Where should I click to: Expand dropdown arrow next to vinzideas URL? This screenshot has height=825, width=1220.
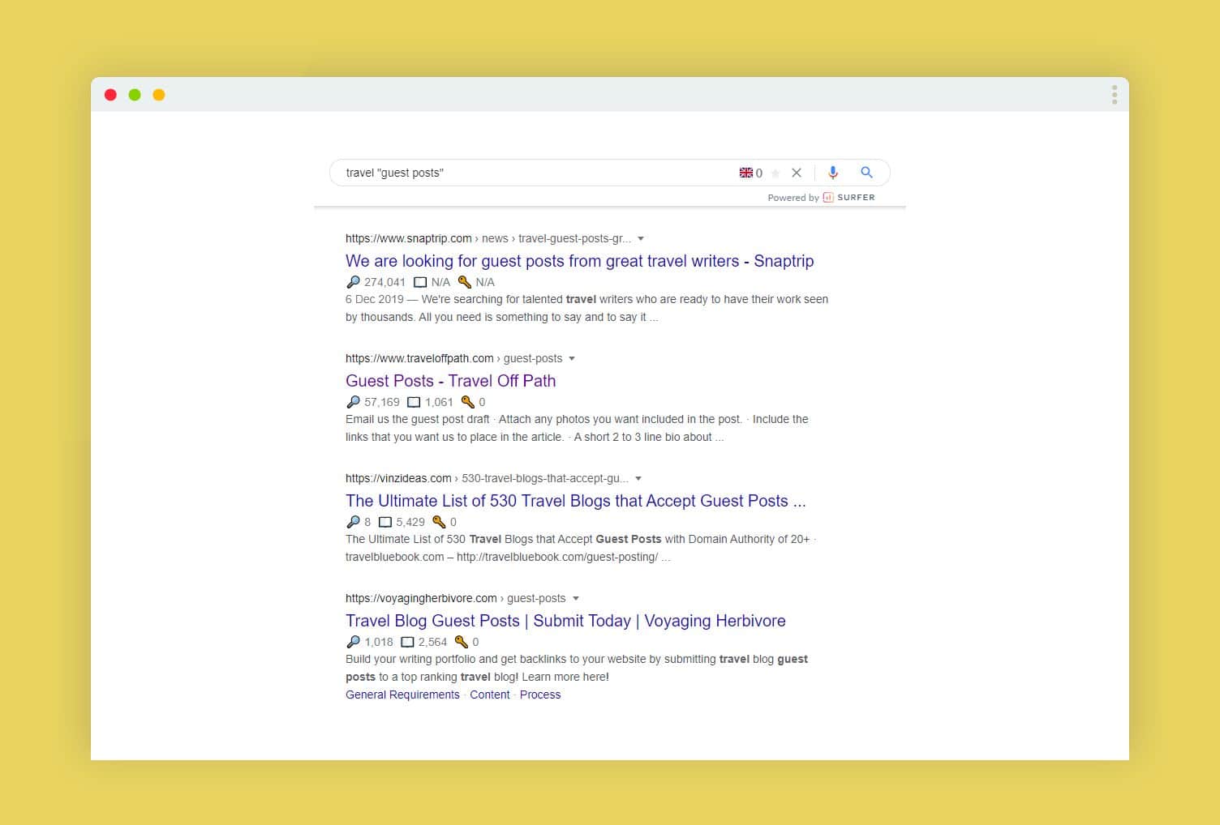click(638, 479)
